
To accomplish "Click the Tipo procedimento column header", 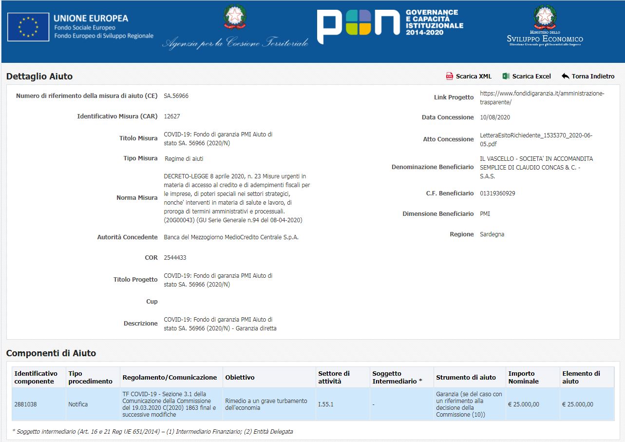I will (x=93, y=377).
